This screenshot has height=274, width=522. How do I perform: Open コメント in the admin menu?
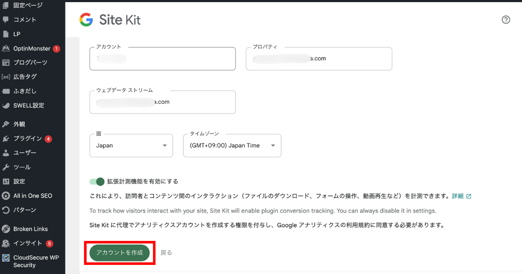click(x=25, y=20)
